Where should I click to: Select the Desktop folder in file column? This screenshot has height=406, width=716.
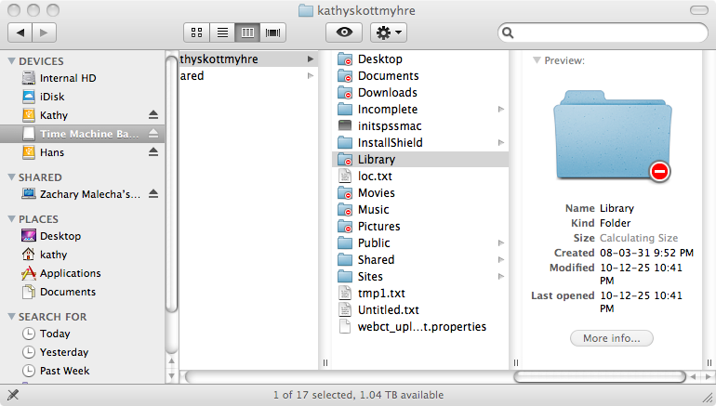tap(420, 59)
